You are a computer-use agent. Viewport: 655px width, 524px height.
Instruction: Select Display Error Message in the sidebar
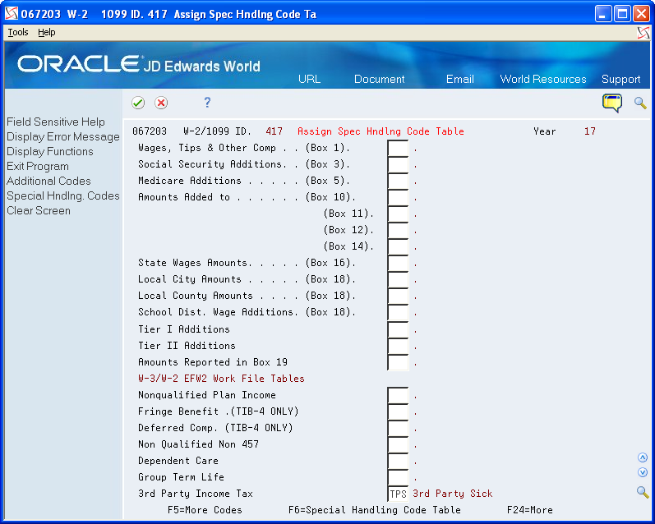pos(63,137)
